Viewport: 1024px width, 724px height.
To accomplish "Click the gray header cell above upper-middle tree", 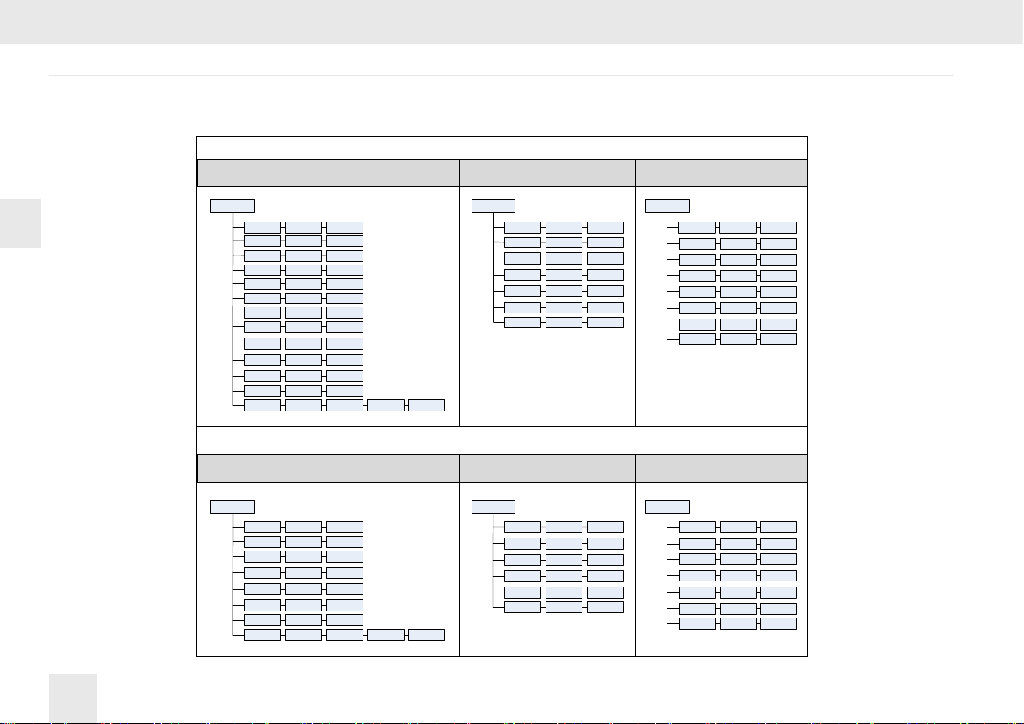I will click(x=547, y=173).
